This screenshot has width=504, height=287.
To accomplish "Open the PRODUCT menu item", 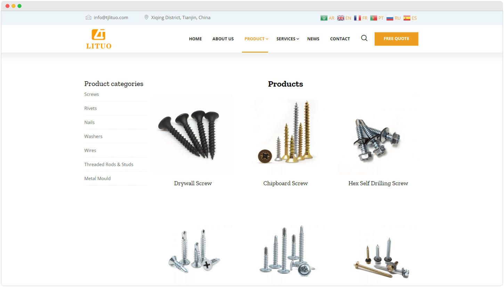I will 254,39.
